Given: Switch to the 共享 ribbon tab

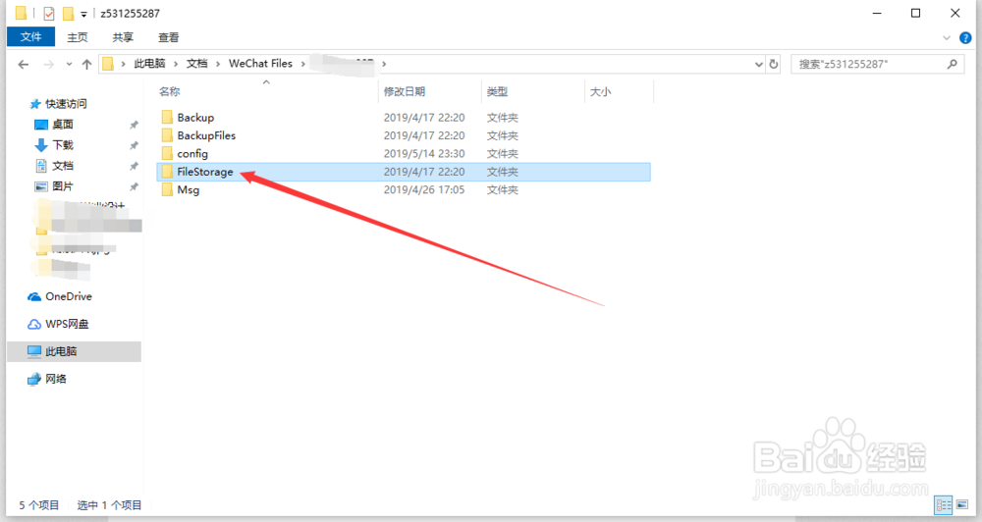Looking at the screenshot, I should 123,37.
